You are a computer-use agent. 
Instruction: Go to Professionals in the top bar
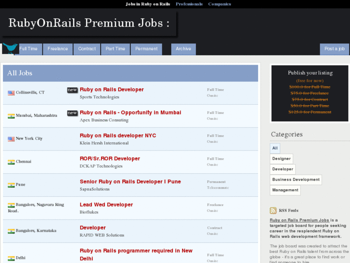point(189,4)
